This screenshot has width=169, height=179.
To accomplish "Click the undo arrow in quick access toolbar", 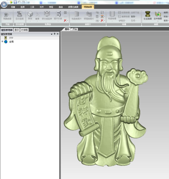I will click(x=19, y=2).
